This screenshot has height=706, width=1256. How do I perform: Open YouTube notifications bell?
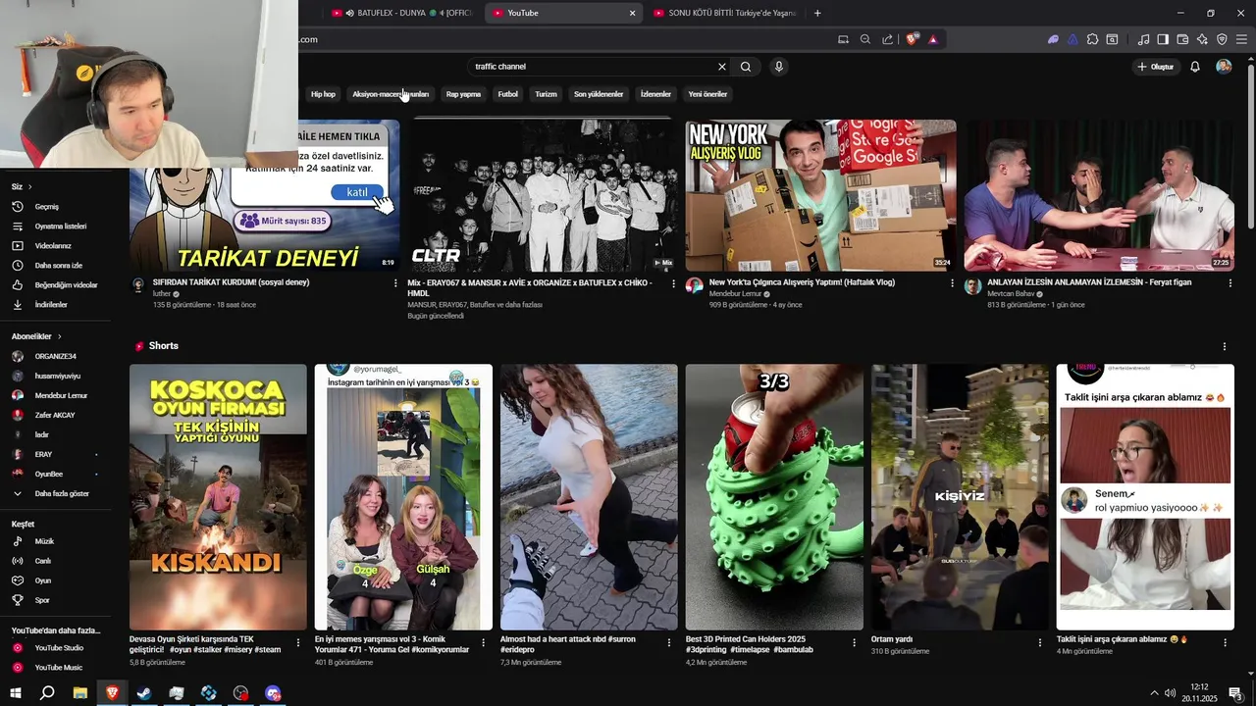[1195, 67]
